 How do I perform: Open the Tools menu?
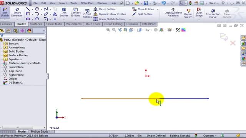coord(73,3)
